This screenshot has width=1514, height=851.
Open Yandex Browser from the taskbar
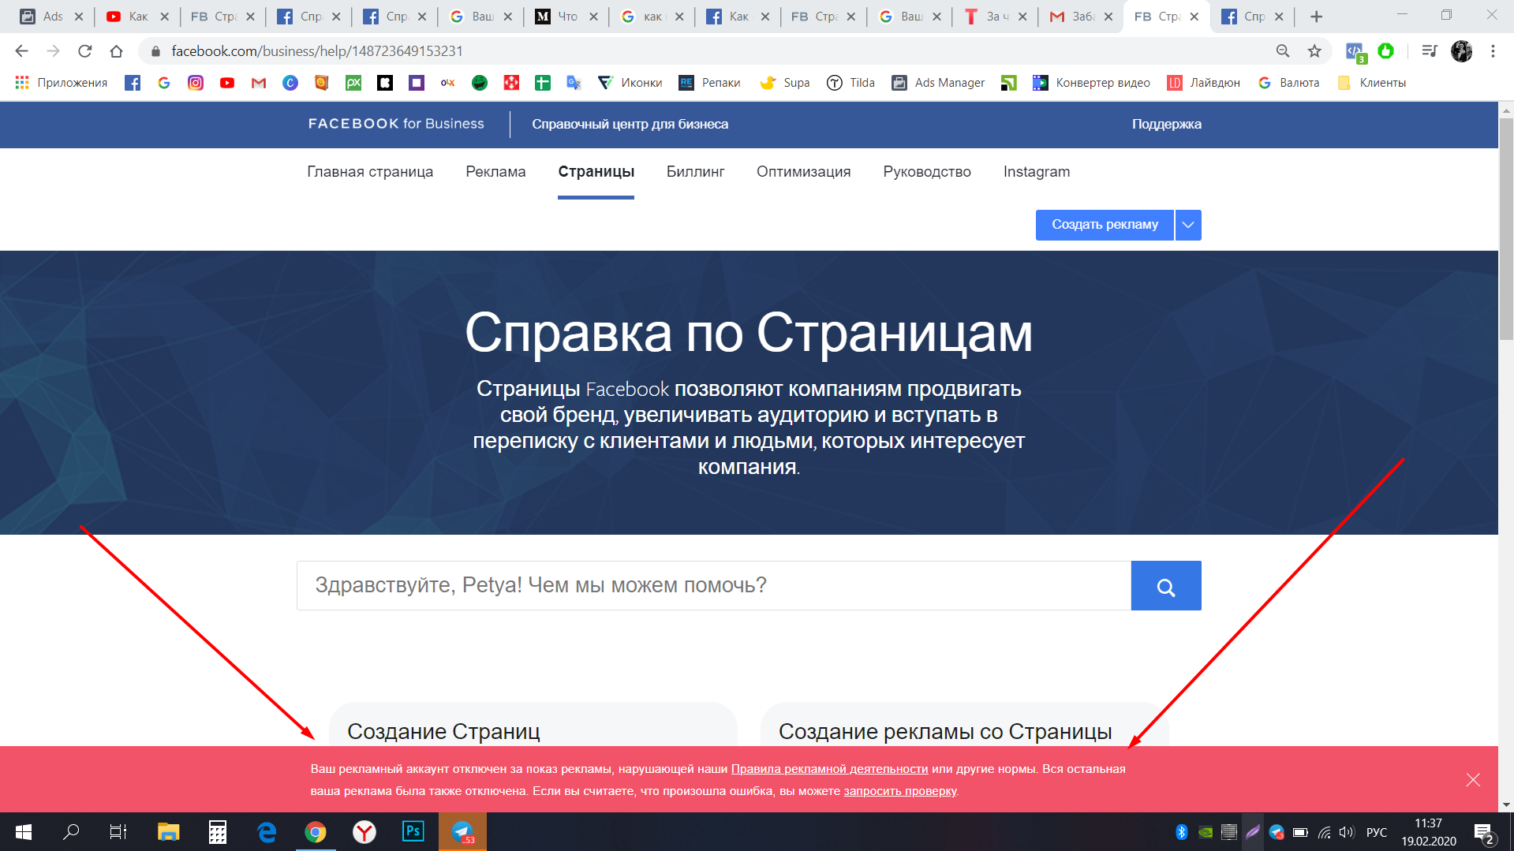(x=364, y=832)
